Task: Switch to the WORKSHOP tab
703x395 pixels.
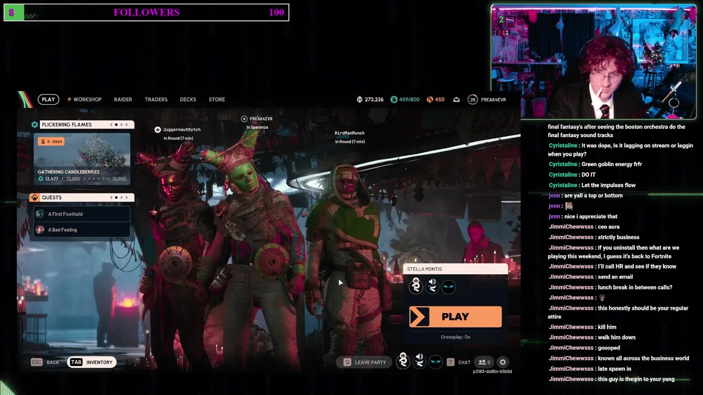Action: click(87, 99)
